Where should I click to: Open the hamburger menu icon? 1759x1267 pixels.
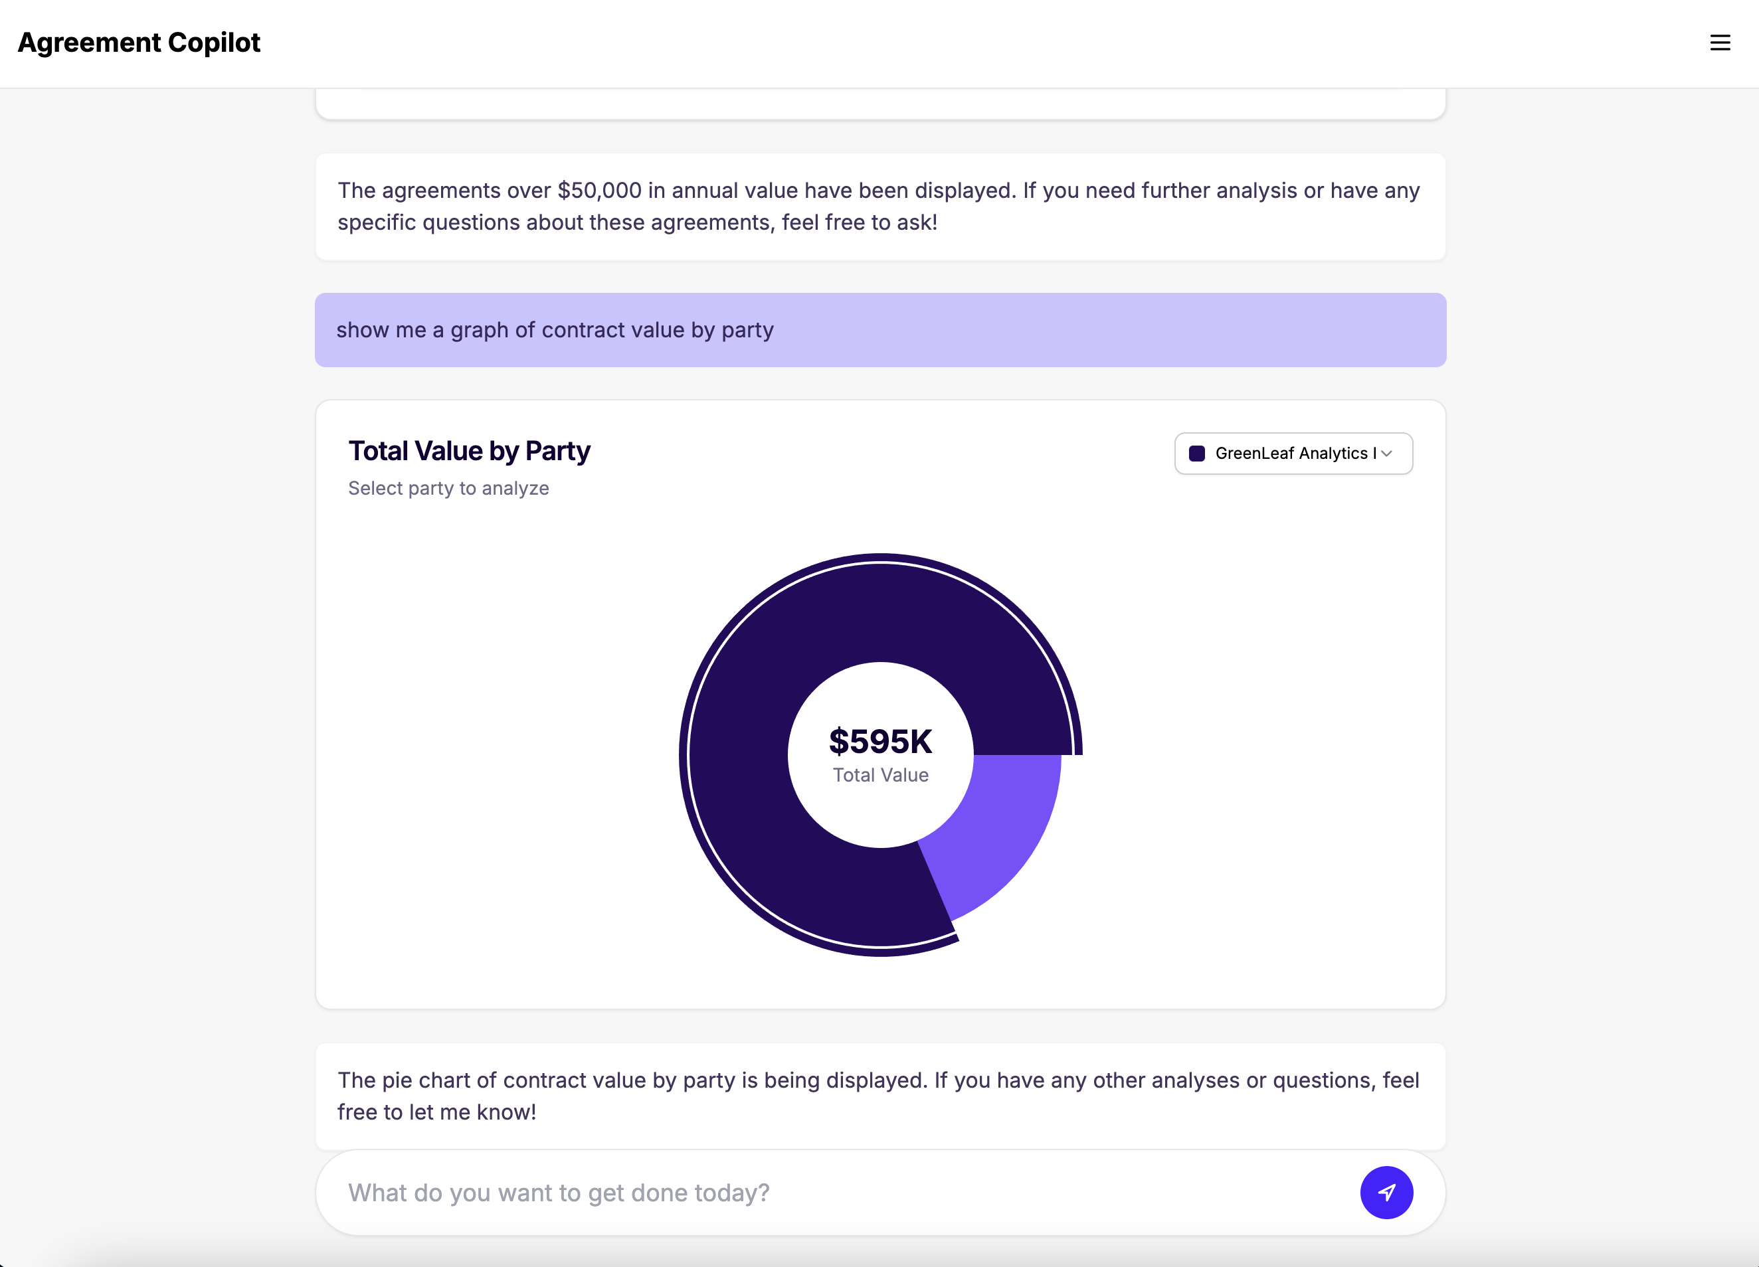click(1719, 42)
